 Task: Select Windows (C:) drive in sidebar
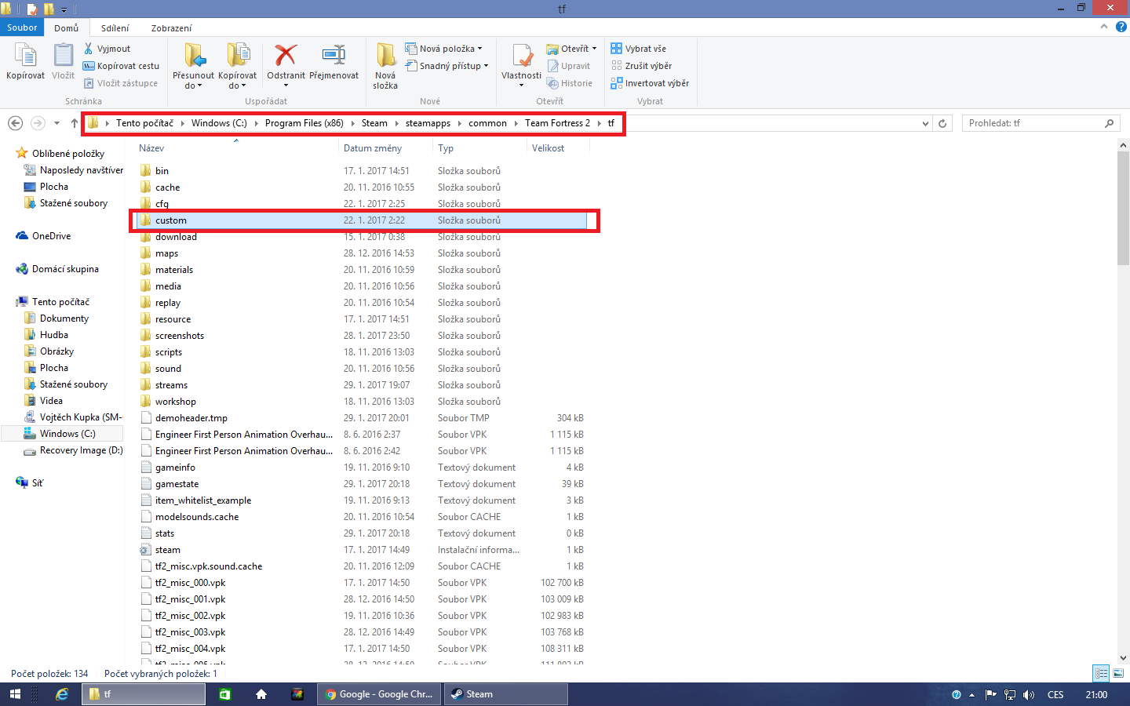(x=67, y=434)
